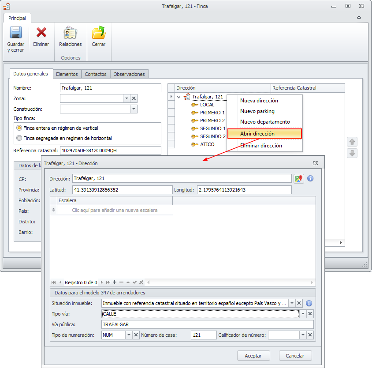Click the red Eliminar icon in ribbon

tap(41, 34)
